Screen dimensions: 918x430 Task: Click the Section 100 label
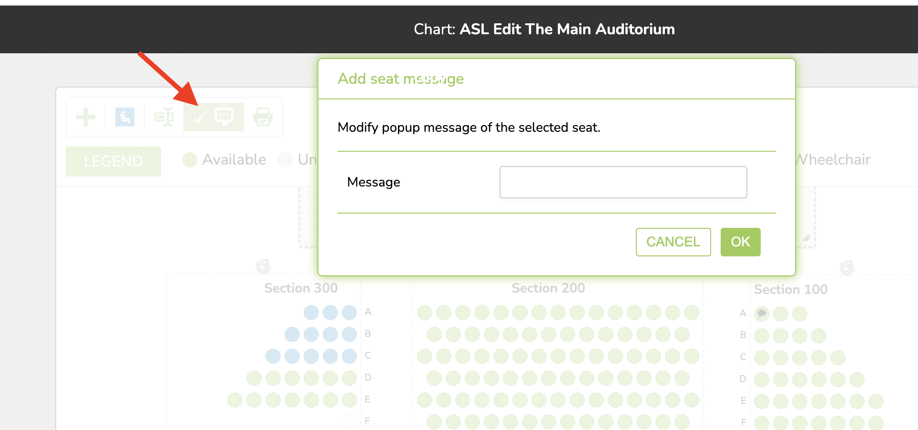(x=791, y=290)
